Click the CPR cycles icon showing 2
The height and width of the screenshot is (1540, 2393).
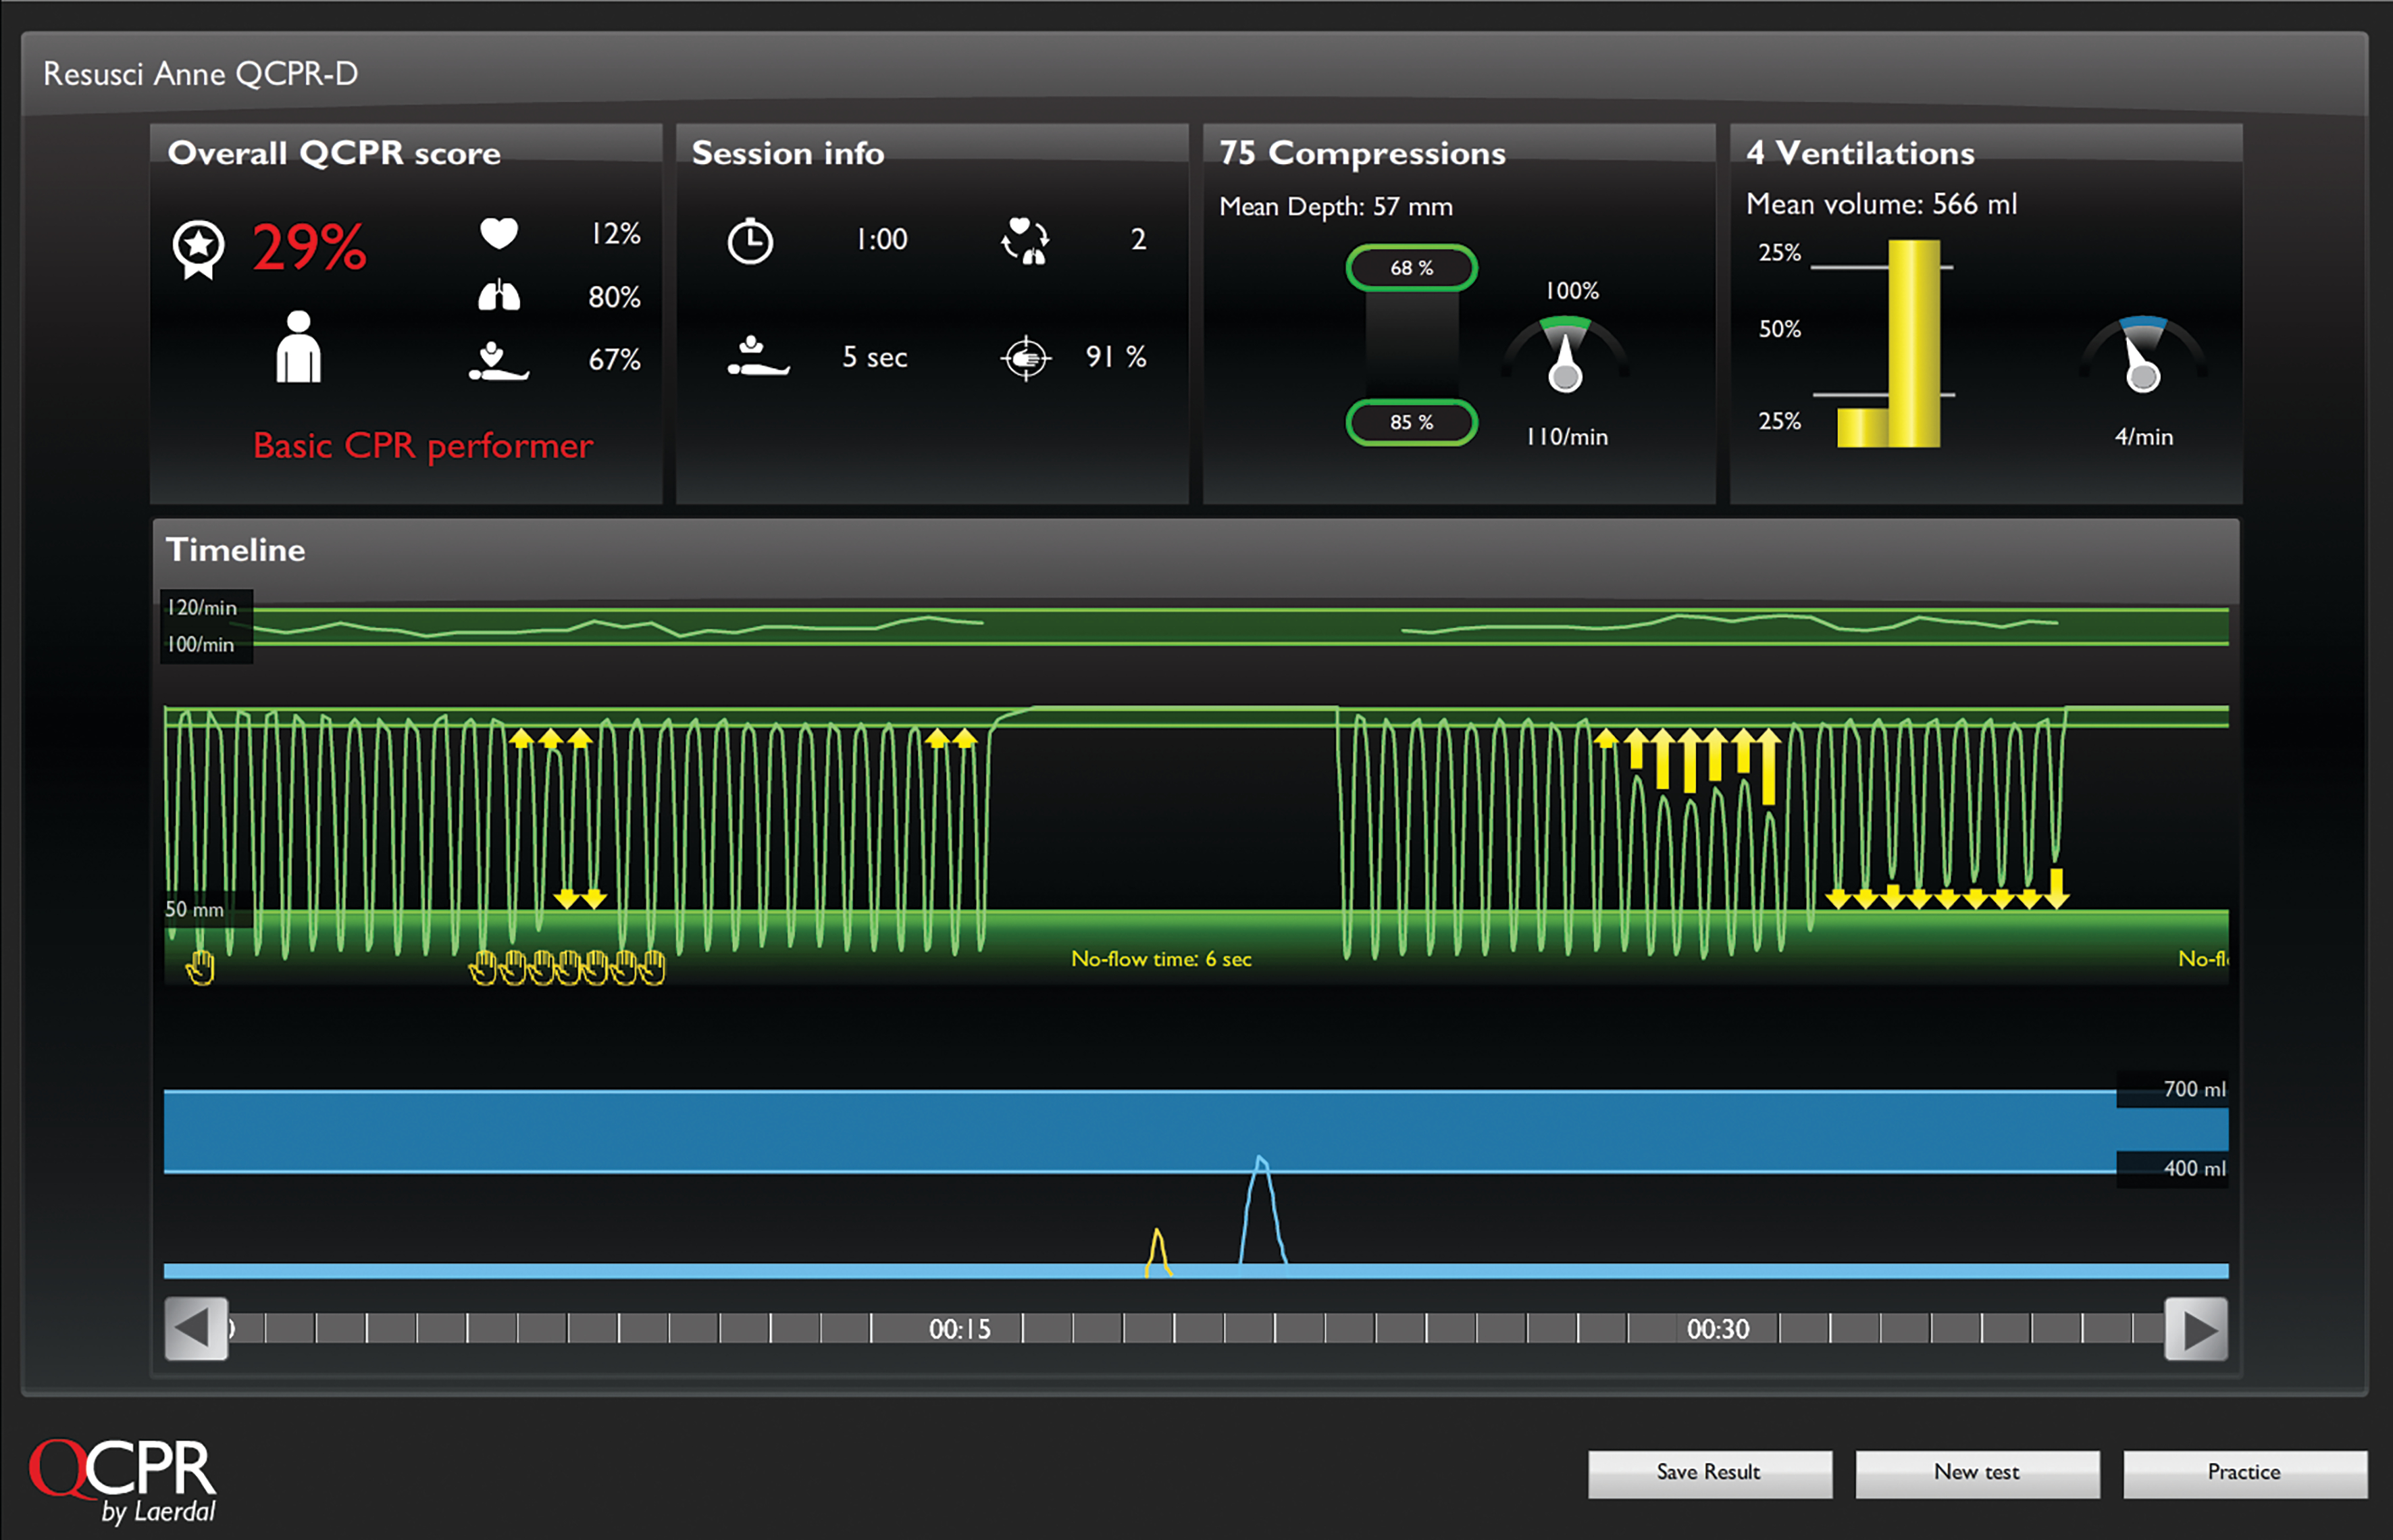[x=1025, y=241]
